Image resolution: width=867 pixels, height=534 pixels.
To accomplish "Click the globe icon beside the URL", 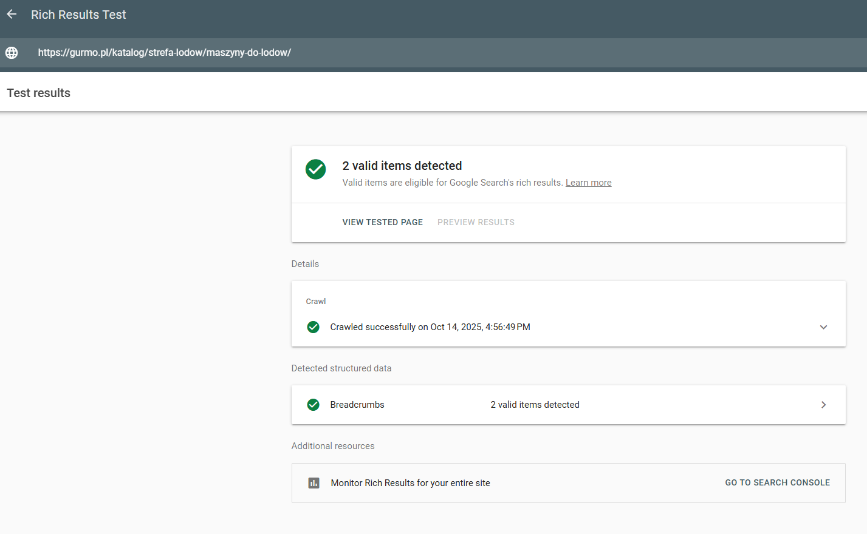I will tap(12, 53).
